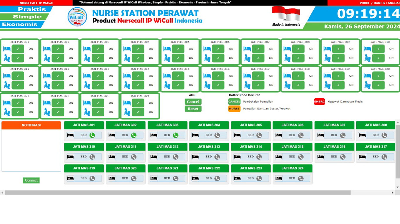400x224 pixels.
Task: Open the JATI MAS 320 green header in call list
Action: (x=126, y=168)
